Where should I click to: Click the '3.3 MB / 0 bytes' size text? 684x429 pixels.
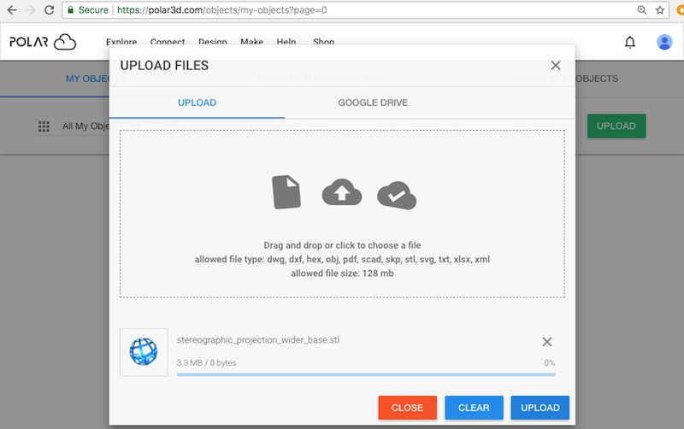point(206,362)
